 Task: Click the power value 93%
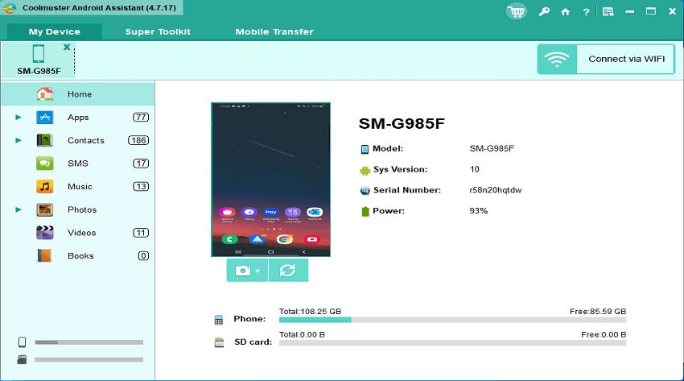tap(479, 211)
